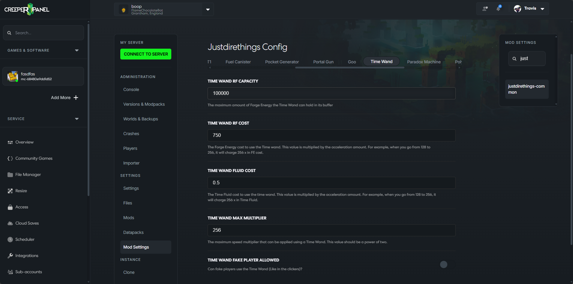Click the Mod Settings search field
The height and width of the screenshot is (284, 573).
527,59
